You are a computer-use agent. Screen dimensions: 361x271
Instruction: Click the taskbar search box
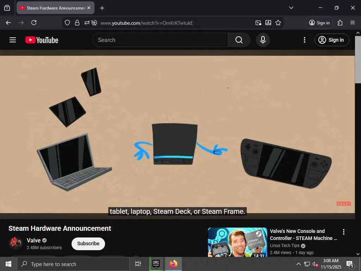click(x=73, y=264)
